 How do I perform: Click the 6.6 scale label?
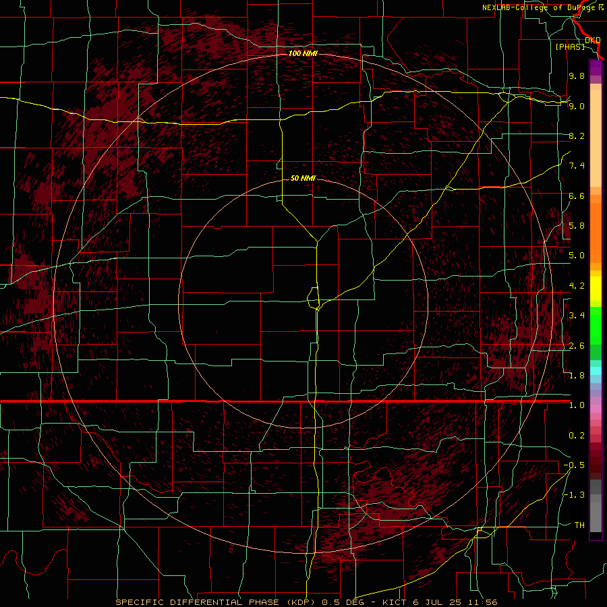click(577, 196)
